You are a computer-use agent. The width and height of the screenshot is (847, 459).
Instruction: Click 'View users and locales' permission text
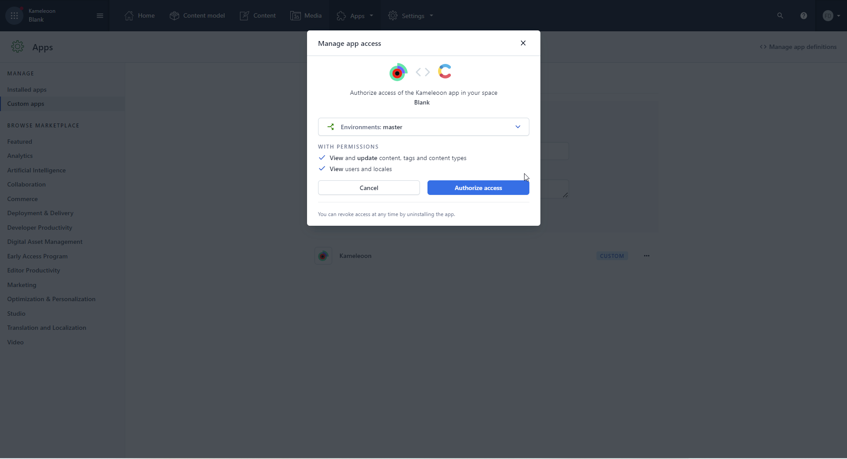coord(360,169)
